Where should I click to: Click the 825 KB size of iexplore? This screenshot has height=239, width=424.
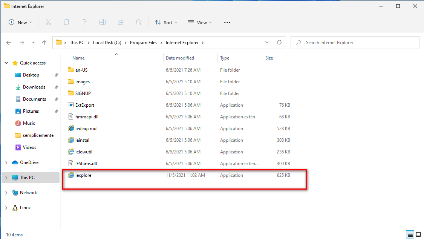[283, 175]
